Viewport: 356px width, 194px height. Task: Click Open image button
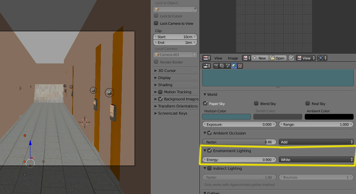tap(278, 58)
